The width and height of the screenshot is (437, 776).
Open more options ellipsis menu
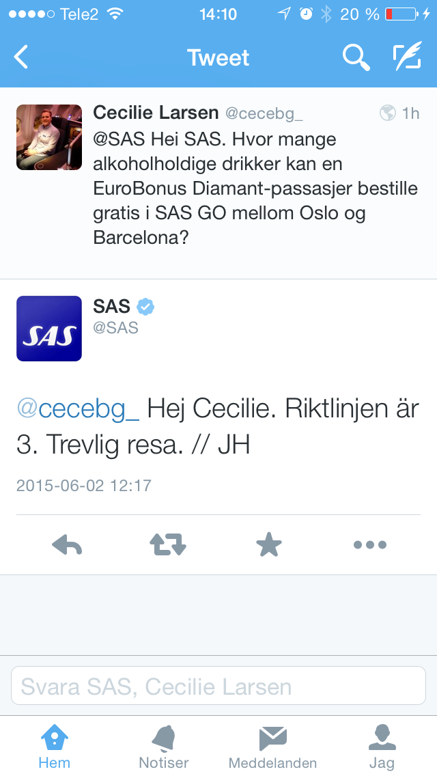(x=369, y=544)
